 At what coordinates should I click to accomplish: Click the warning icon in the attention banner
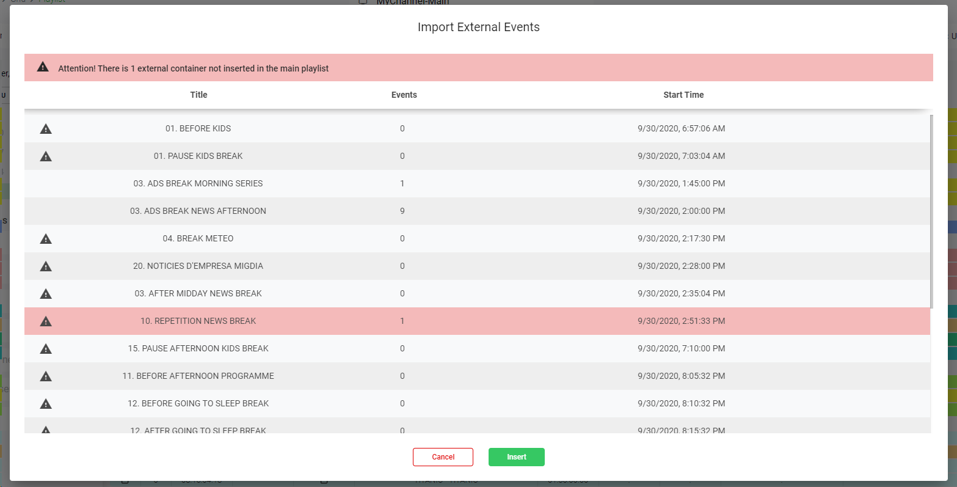pyautogui.click(x=43, y=67)
